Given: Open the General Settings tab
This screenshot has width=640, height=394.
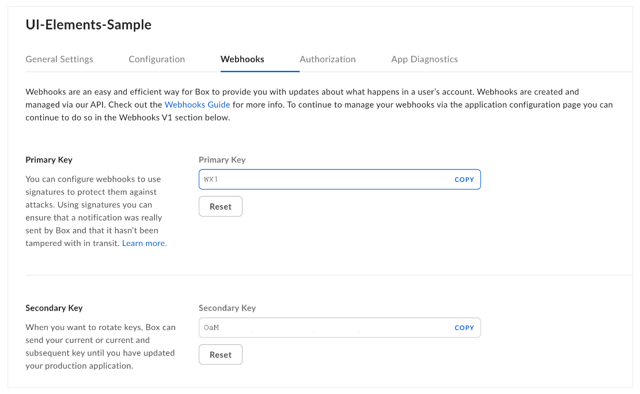Looking at the screenshot, I should [59, 59].
